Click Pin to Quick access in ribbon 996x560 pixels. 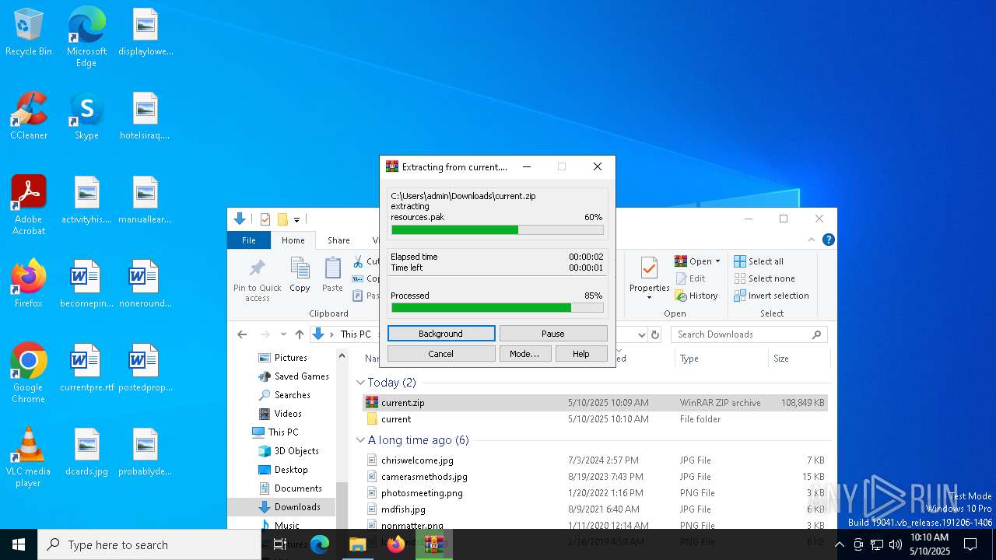click(x=258, y=280)
